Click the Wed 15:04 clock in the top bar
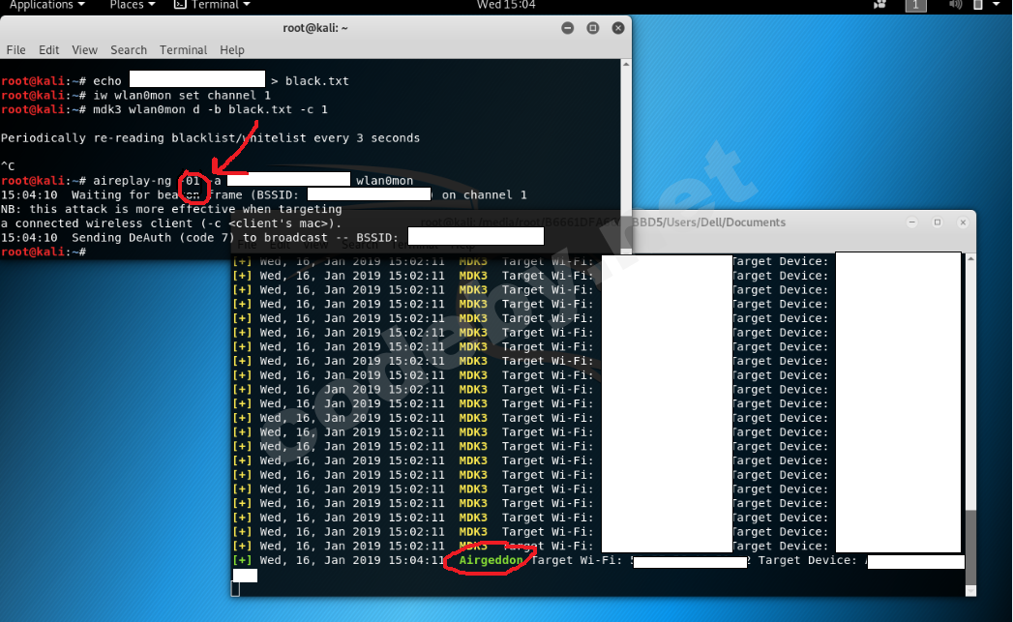The height and width of the screenshot is (622, 1013). click(x=506, y=5)
